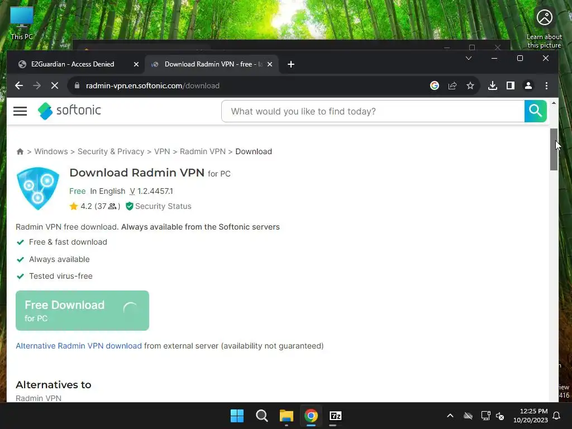Click the Google icon in address bar
Image resolution: width=572 pixels, height=429 pixels.
click(434, 85)
